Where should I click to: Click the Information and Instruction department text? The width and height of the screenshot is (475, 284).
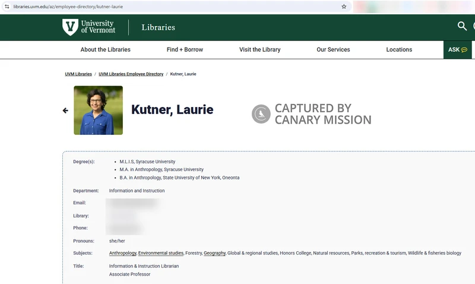tap(137, 191)
